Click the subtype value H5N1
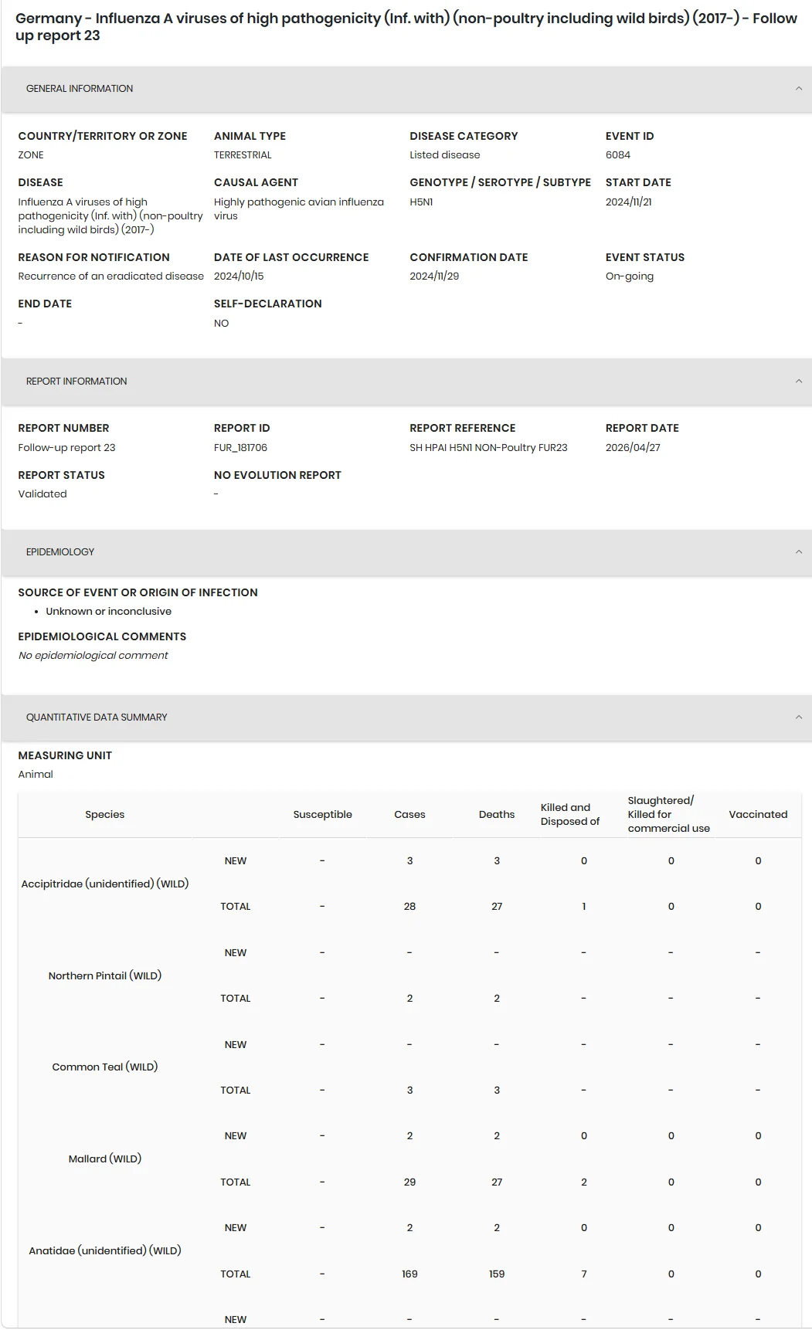The image size is (812, 1330). point(421,202)
